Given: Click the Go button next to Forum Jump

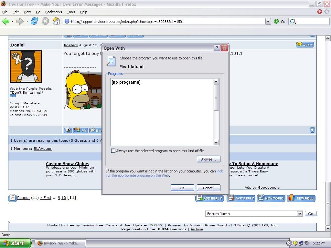Looking at the screenshot, I should 311,214.
